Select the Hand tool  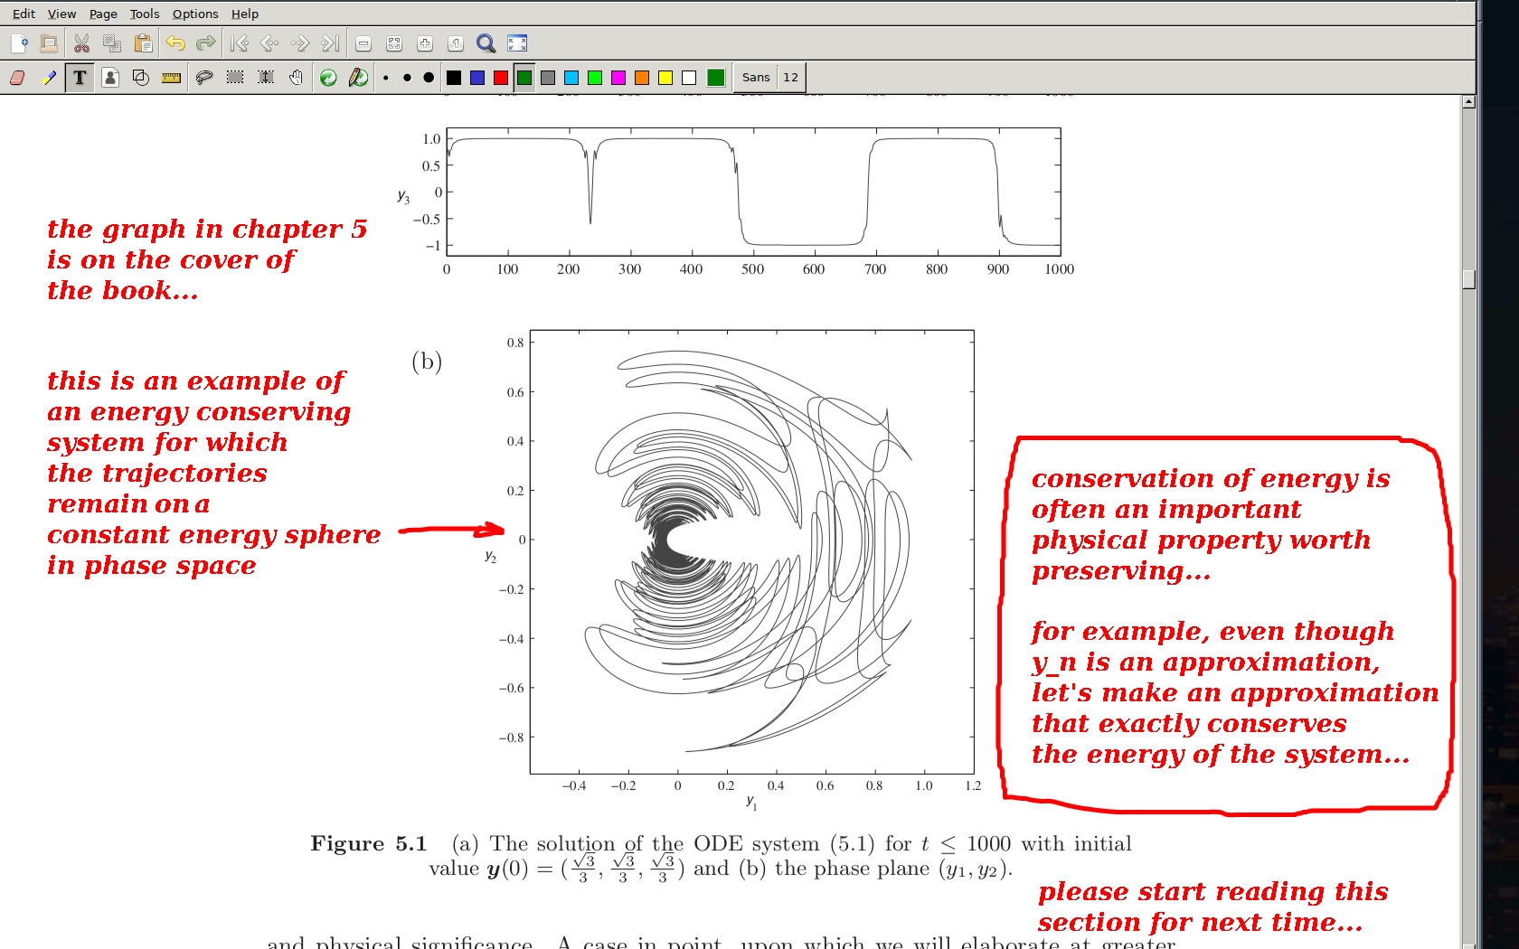click(x=297, y=78)
